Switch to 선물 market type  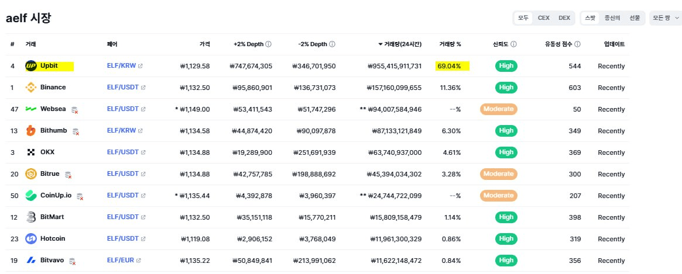(635, 18)
